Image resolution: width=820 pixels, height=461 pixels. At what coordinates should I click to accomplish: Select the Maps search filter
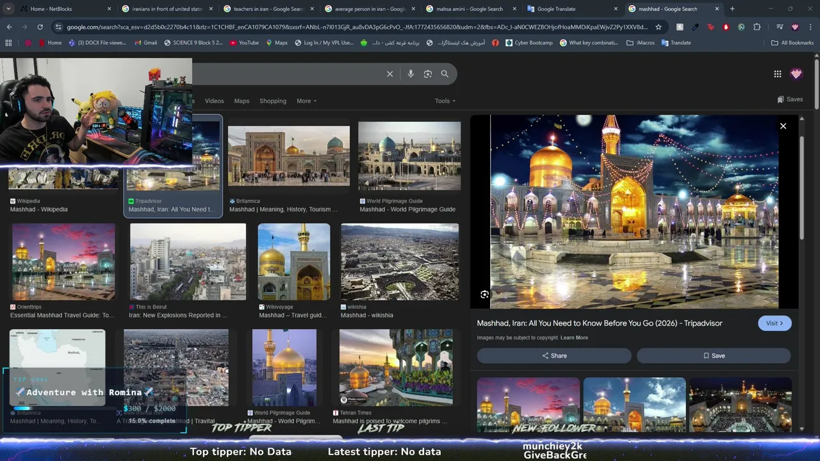click(x=242, y=101)
